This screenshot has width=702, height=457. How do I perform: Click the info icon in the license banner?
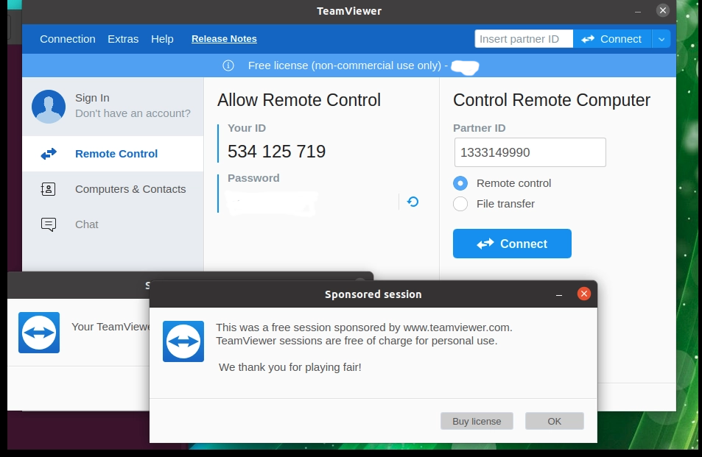[x=228, y=65]
